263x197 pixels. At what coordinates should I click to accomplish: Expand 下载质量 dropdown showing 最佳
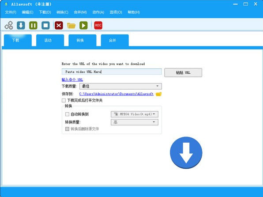pos(120,86)
